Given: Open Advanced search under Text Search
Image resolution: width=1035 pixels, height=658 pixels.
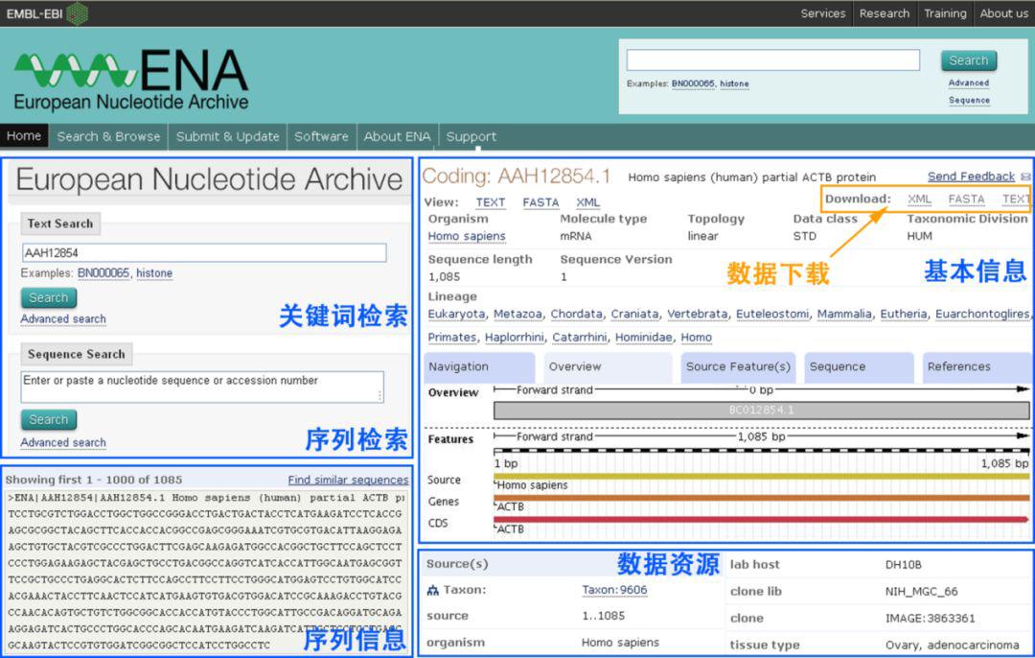Looking at the screenshot, I should coord(63,319).
